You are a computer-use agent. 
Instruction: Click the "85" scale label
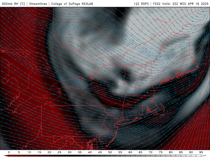[181, 152]
